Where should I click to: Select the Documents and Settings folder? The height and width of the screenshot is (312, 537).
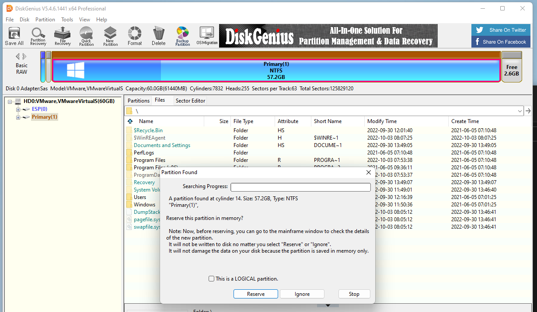pos(162,145)
